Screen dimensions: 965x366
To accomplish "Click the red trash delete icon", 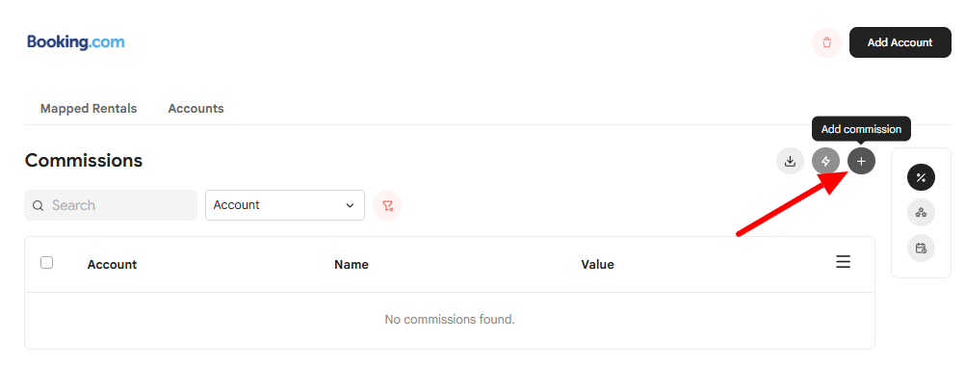I will click(826, 42).
